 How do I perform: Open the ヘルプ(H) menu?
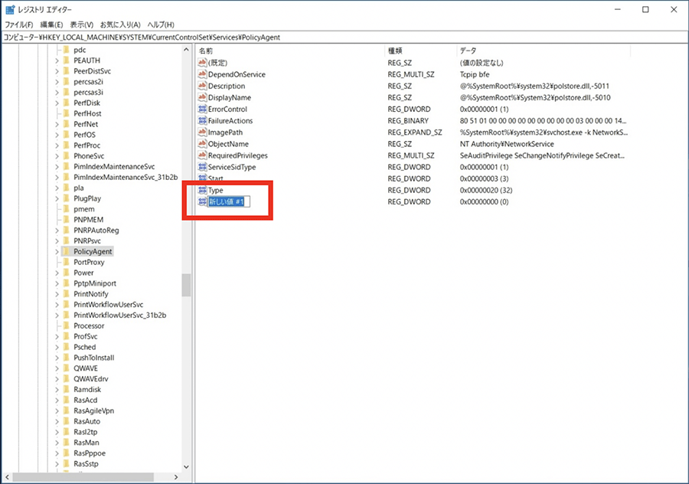point(161,25)
